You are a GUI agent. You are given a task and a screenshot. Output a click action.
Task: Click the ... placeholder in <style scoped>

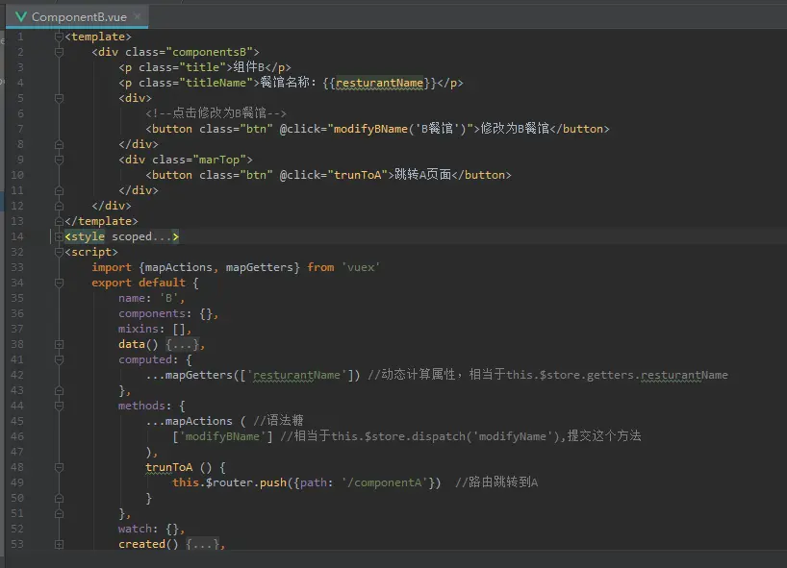[163, 236]
